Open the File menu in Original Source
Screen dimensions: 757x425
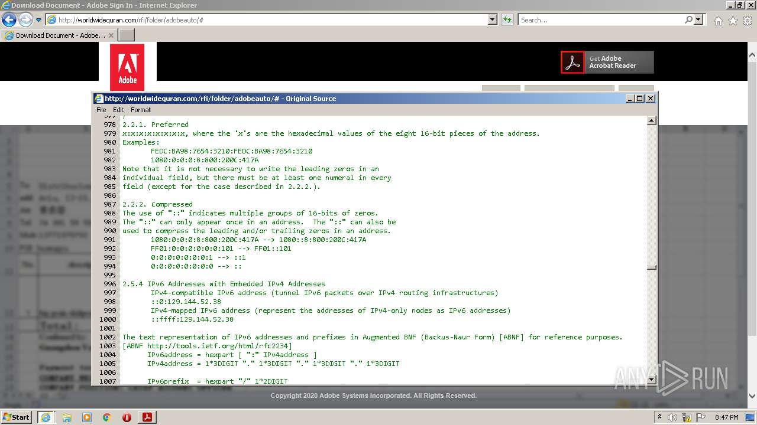tap(101, 110)
